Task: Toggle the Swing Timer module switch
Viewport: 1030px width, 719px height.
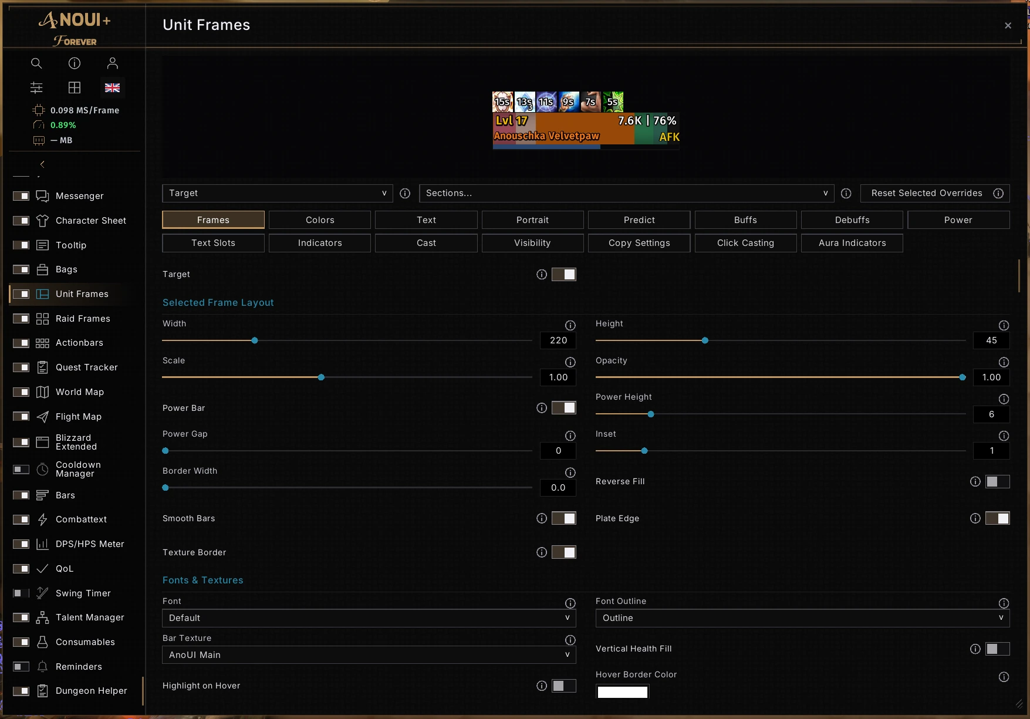Action: 21,593
